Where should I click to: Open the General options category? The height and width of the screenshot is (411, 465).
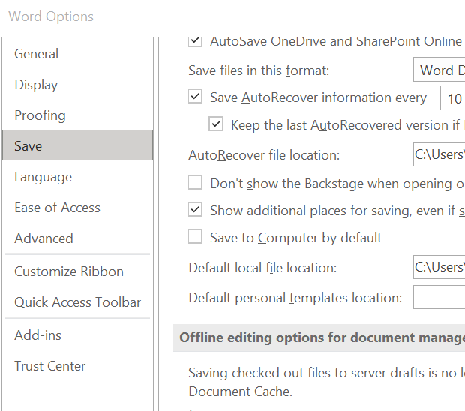click(x=36, y=54)
